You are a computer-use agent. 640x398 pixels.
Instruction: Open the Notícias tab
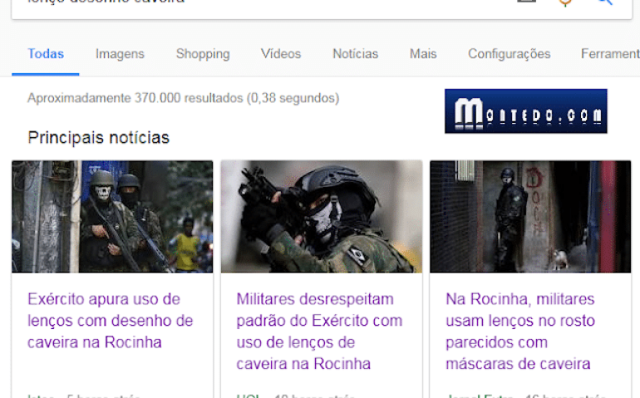coord(356,54)
